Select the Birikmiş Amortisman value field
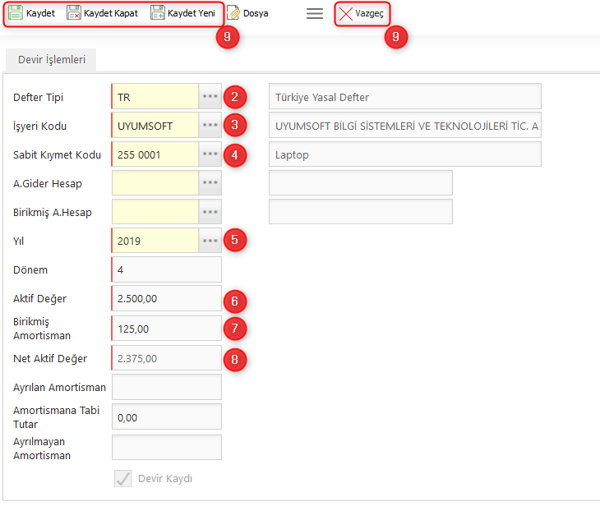The width and height of the screenshot is (600, 529). (167, 329)
